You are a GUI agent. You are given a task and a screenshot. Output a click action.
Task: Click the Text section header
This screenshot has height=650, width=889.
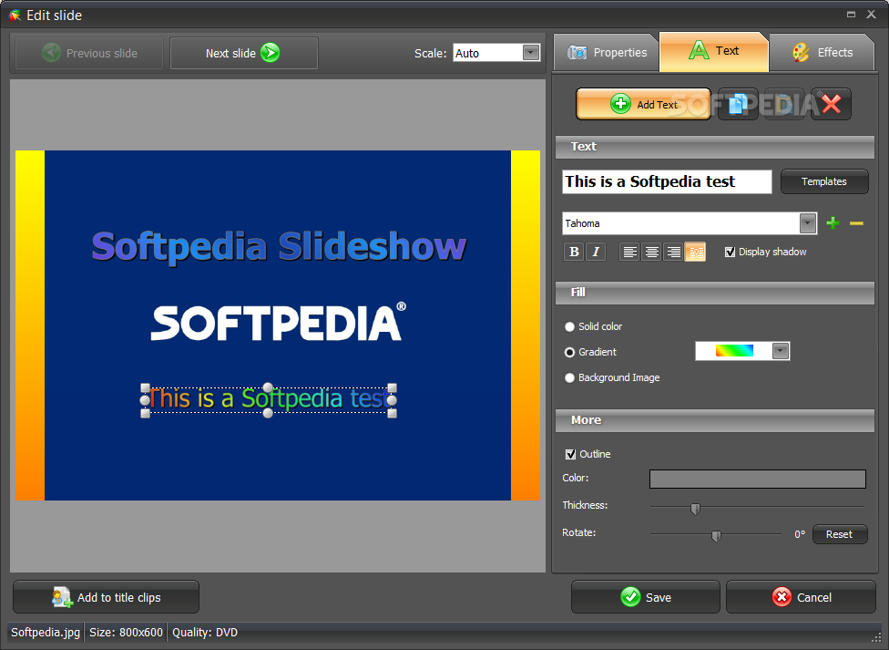coord(714,147)
